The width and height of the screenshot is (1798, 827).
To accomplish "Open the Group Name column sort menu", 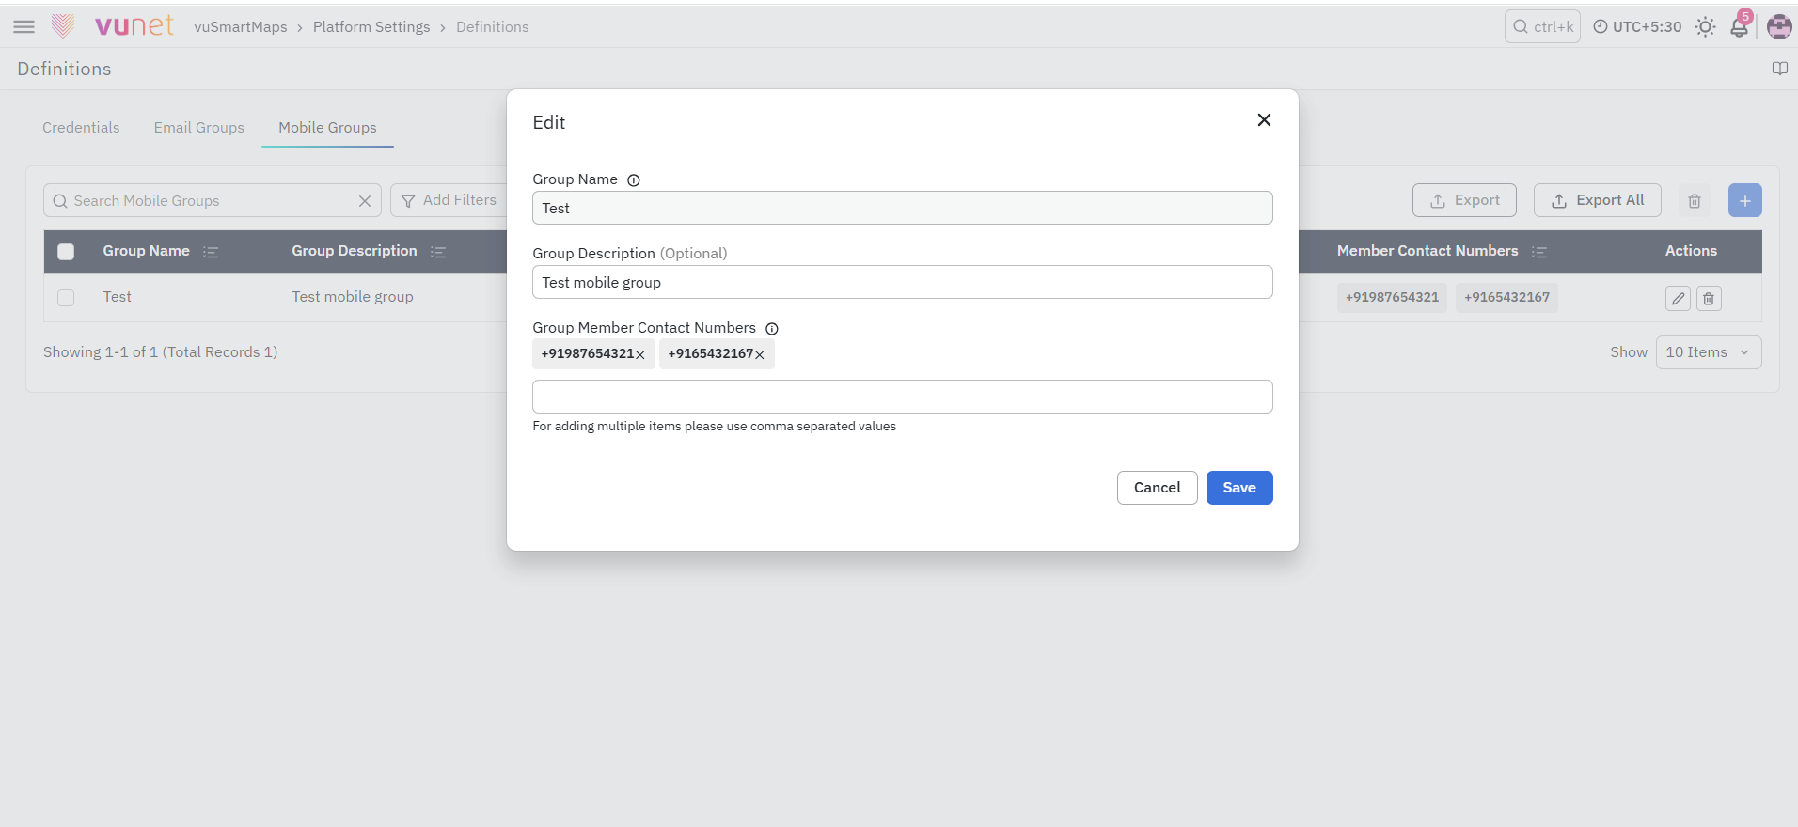I will tap(211, 252).
